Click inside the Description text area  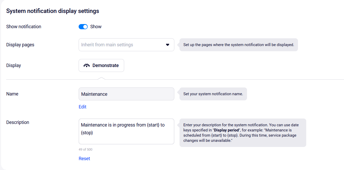click(x=126, y=131)
